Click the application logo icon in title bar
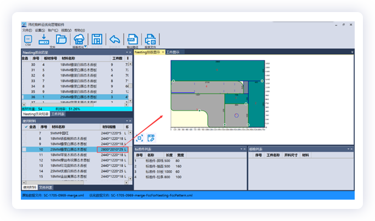This screenshot has height=221, width=375. coord(24,25)
